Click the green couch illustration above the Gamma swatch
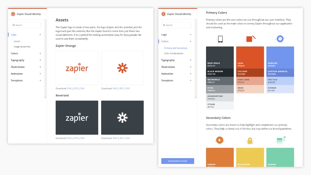This screenshot has height=175, width=311. tap(280, 140)
